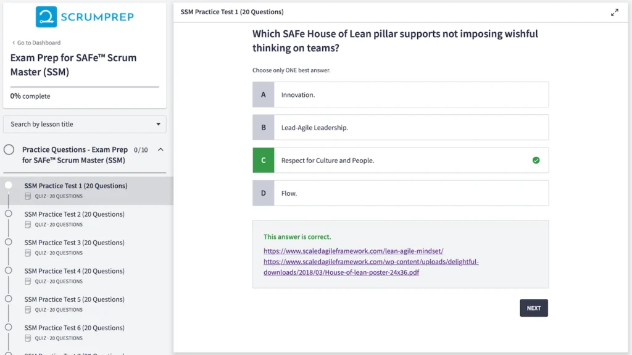Click quiz icon under SSM Practice Test 6
This screenshot has width=632, height=355.
[x=28, y=338]
